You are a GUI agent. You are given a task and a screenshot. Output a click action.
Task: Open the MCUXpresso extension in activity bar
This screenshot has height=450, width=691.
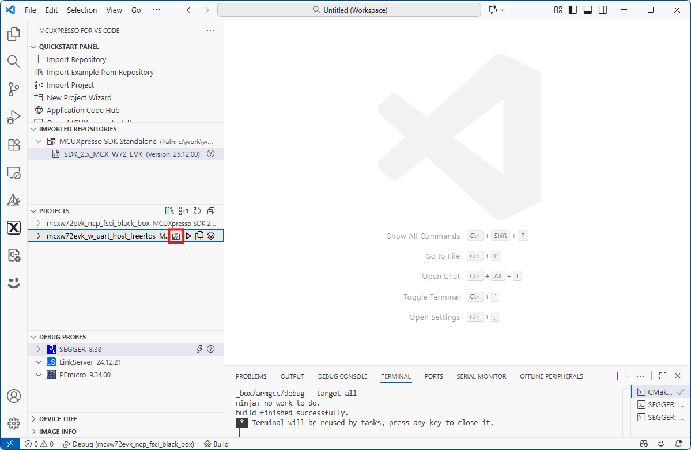(x=14, y=228)
